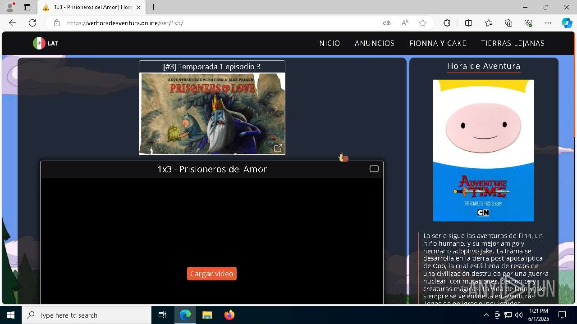The image size is (577, 324).
Task: Click the Prisoners of Love episode thumbnail
Action: coord(212,113)
